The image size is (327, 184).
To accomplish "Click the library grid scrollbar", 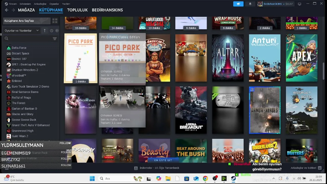I will pos(324,72).
